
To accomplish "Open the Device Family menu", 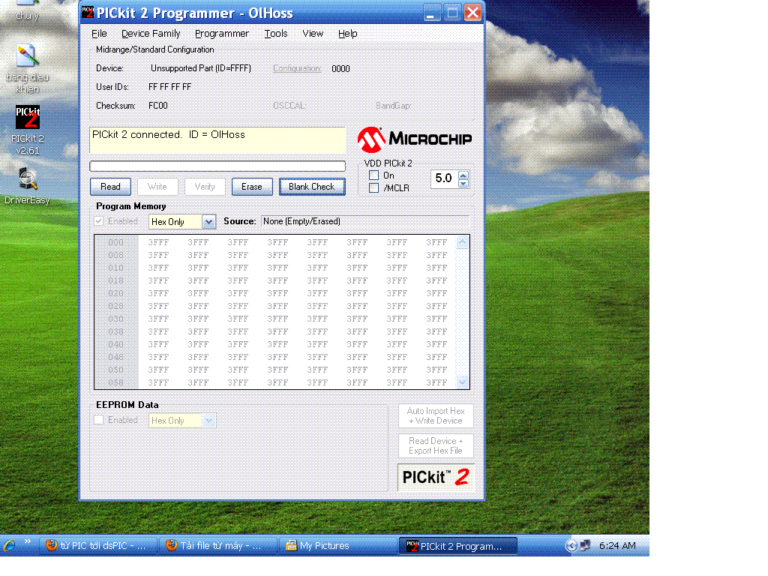I will tap(151, 34).
